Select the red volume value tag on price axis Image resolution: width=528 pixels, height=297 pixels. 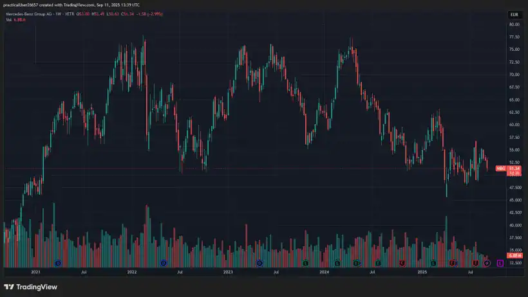tap(514, 256)
